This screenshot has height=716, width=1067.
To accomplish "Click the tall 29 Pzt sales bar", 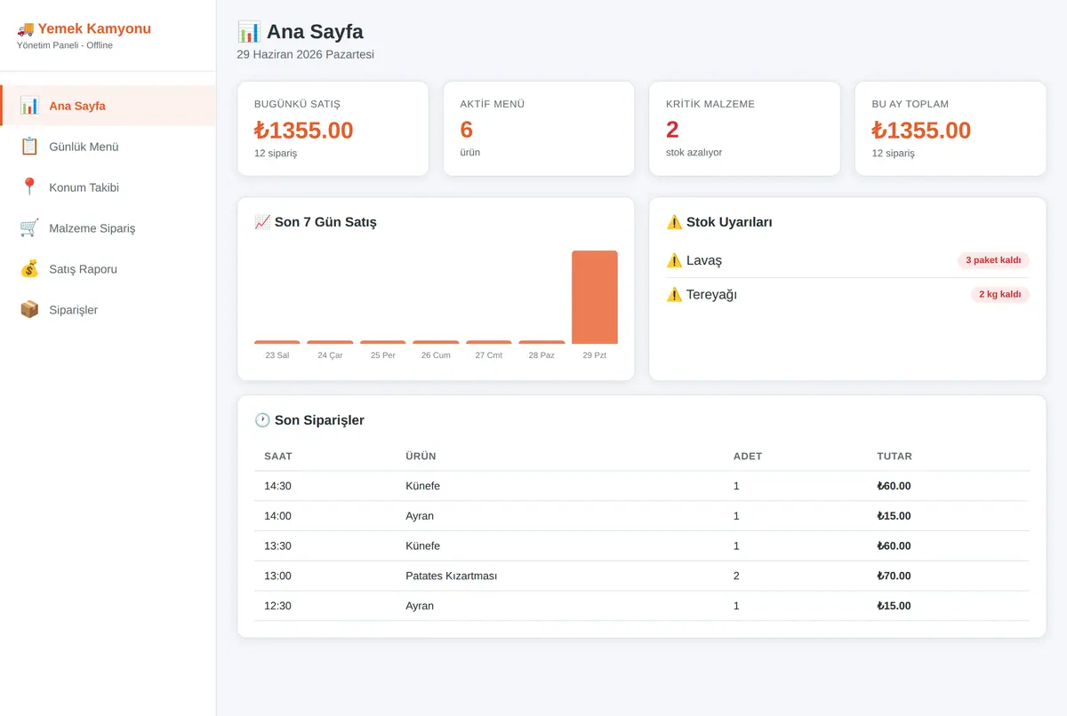I will (595, 298).
